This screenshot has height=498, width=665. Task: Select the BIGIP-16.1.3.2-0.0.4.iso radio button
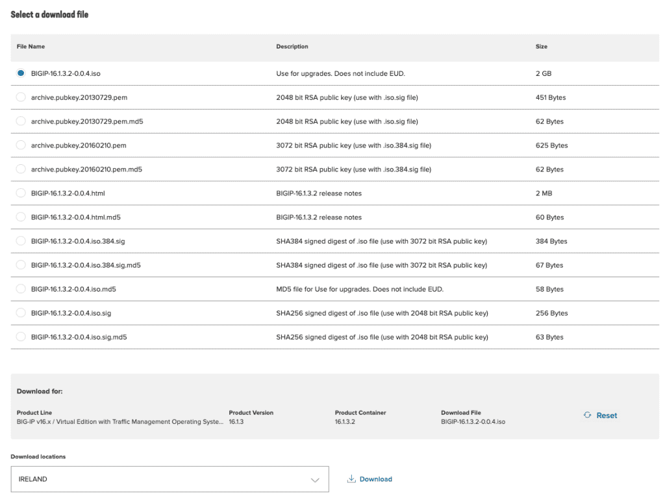pyautogui.click(x=21, y=73)
